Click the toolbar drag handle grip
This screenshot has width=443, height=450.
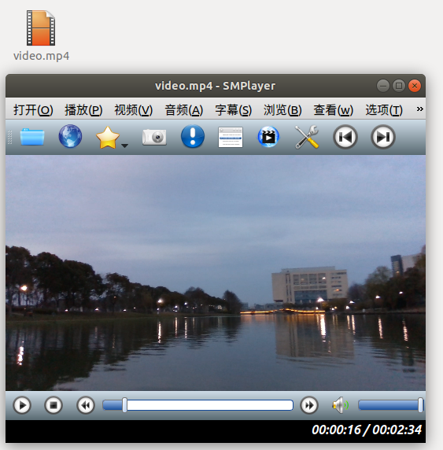9,137
